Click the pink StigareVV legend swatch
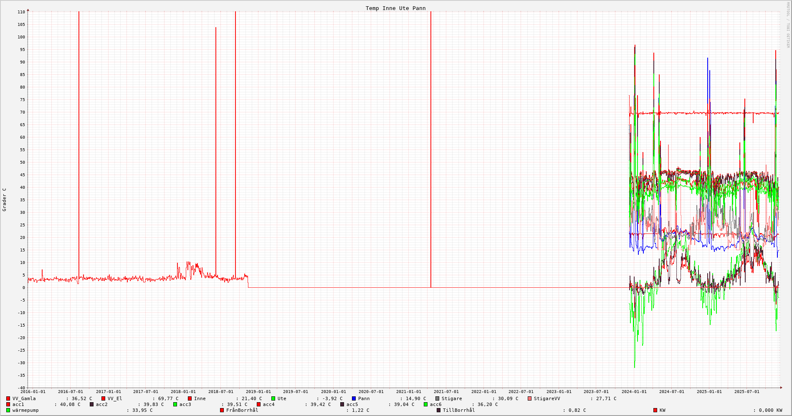Screen dimensions: 792x416 530,398
